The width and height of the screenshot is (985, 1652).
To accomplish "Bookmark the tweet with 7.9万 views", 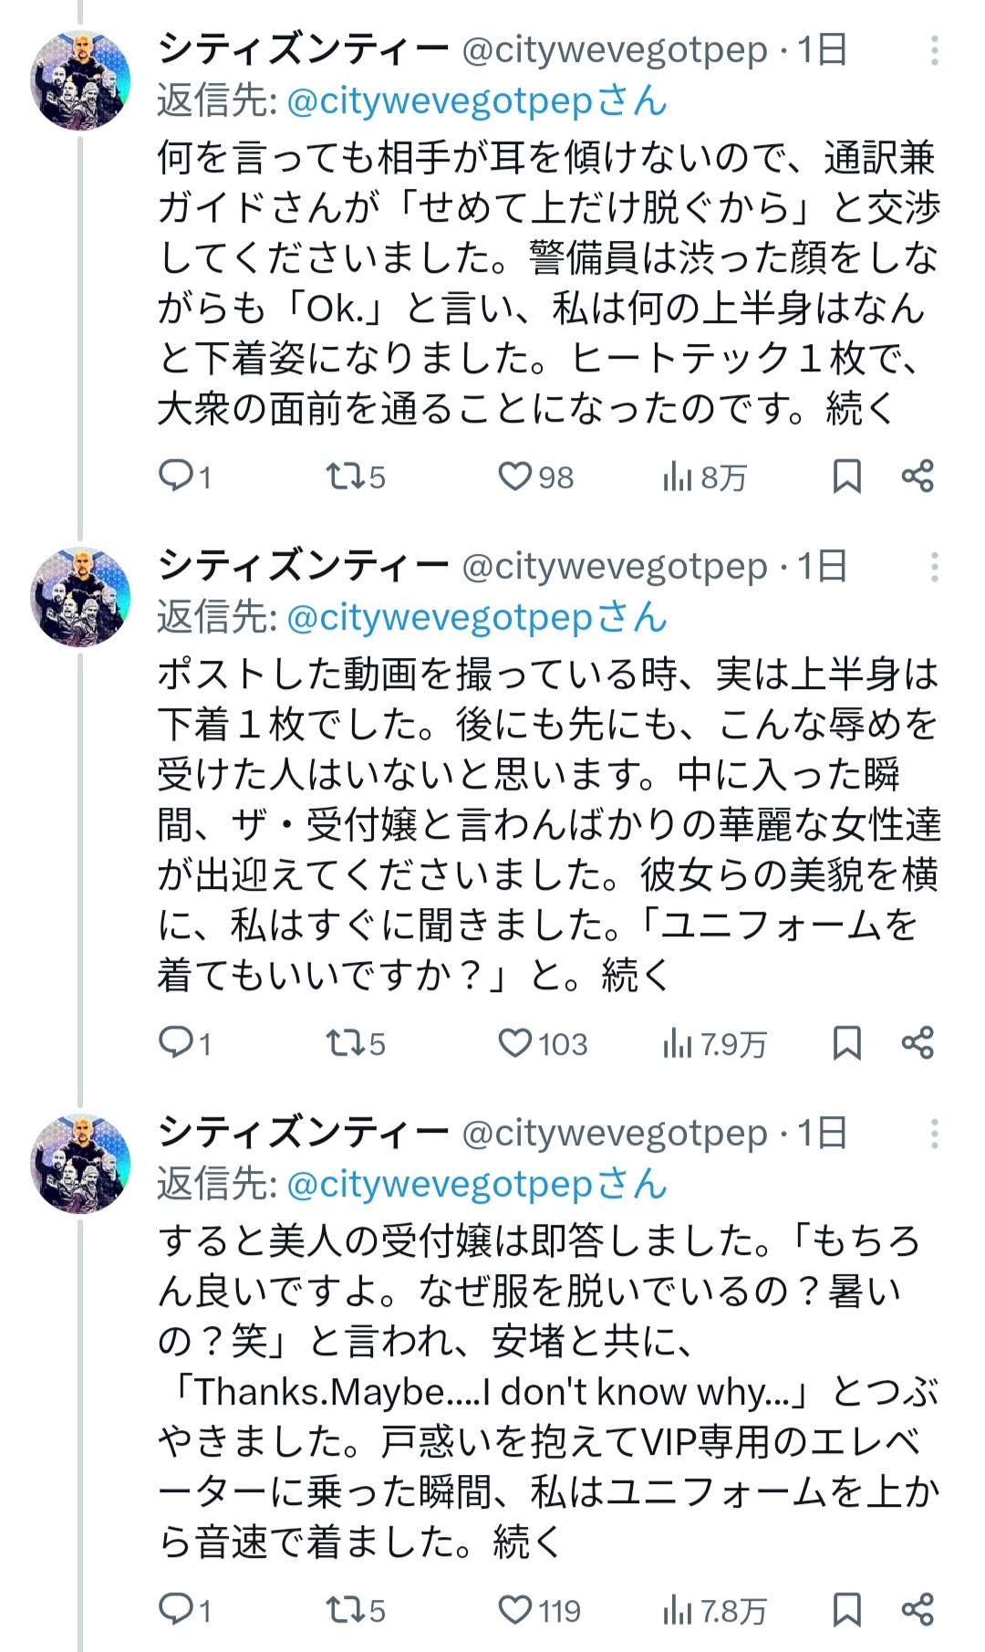I will [x=846, y=1043].
